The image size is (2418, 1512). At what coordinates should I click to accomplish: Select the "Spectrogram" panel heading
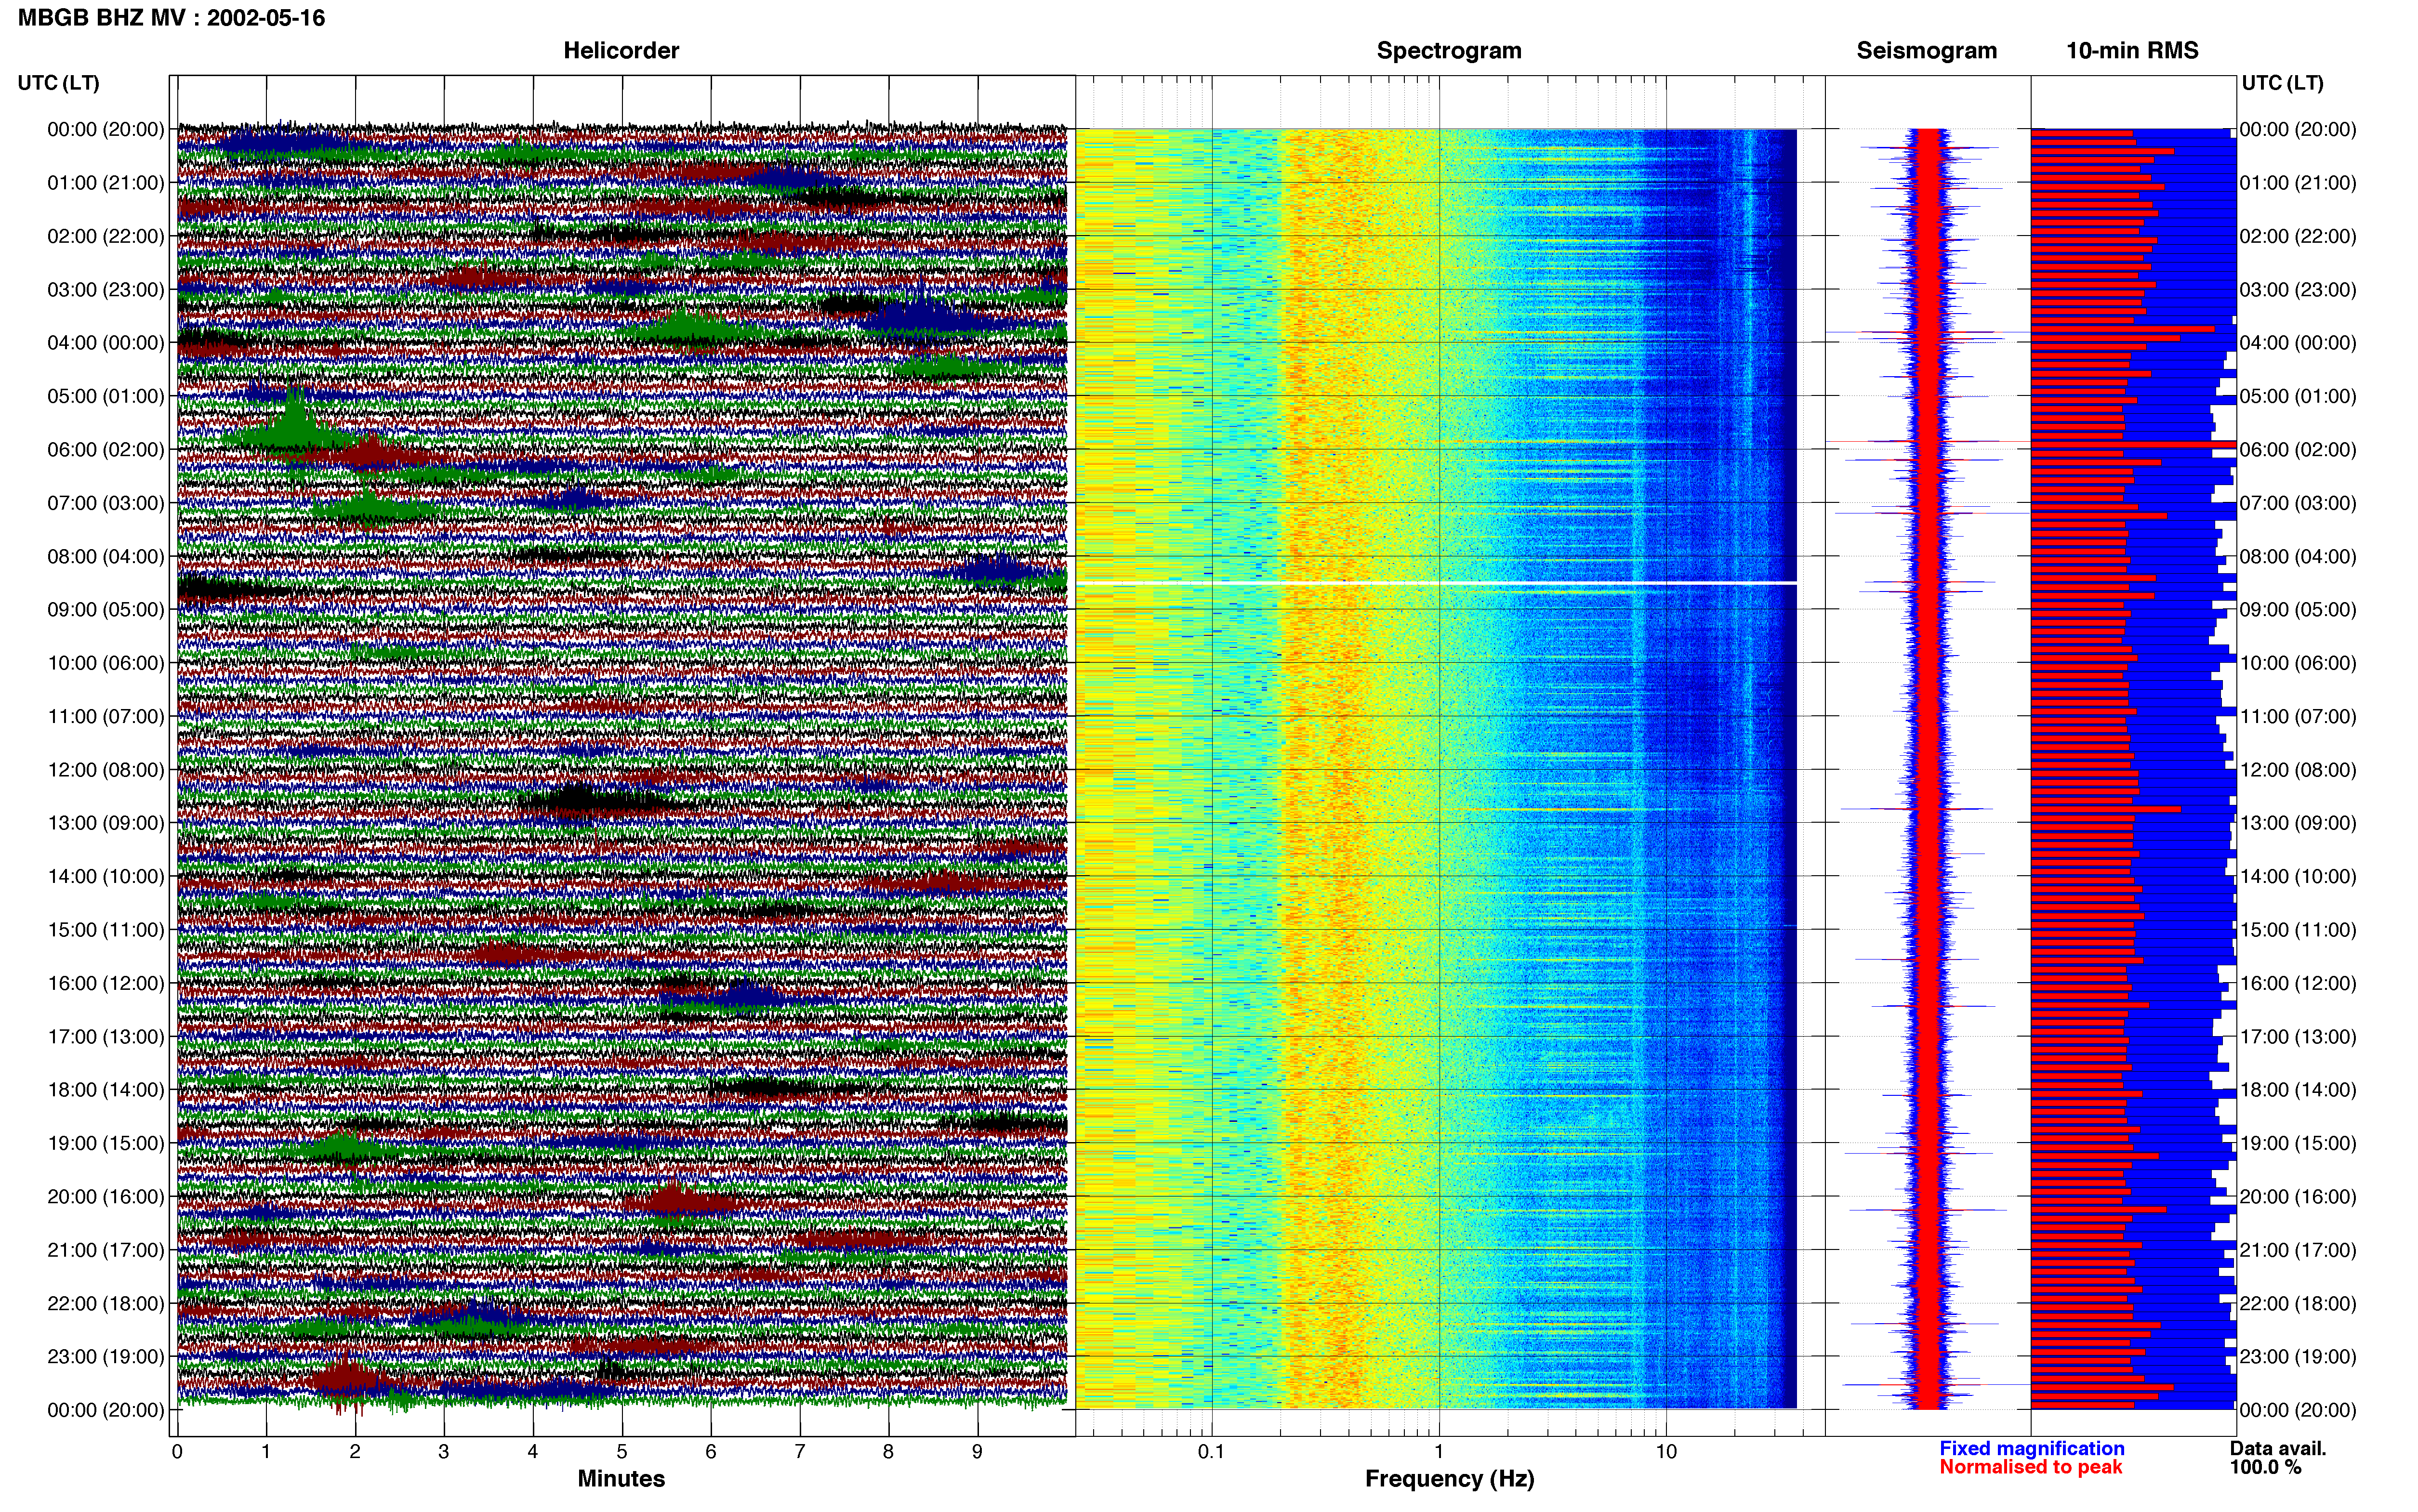pyautogui.click(x=1449, y=50)
